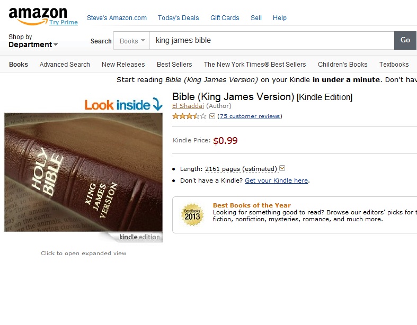417x325 pixels.
Task: Follow the Get your Kindle here link
Action: [x=276, y=180]
